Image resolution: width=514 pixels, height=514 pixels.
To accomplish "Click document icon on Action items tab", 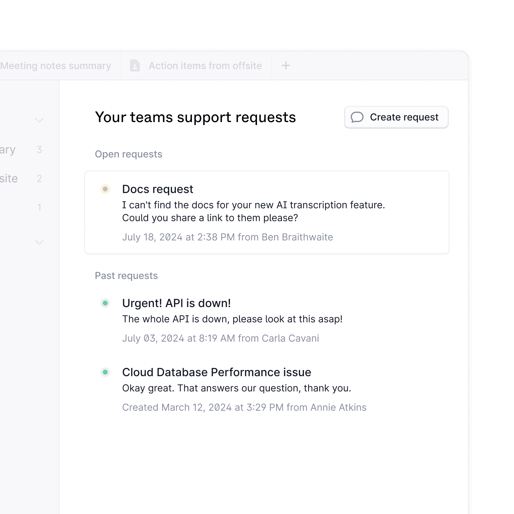I will (x=135, y=66).
